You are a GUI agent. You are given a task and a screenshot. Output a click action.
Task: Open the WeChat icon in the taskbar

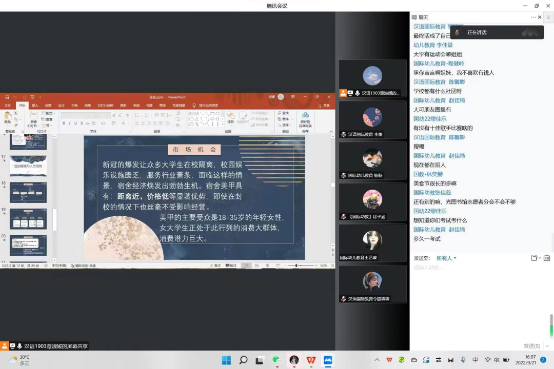pyautogui.click(x=276, y=360)
